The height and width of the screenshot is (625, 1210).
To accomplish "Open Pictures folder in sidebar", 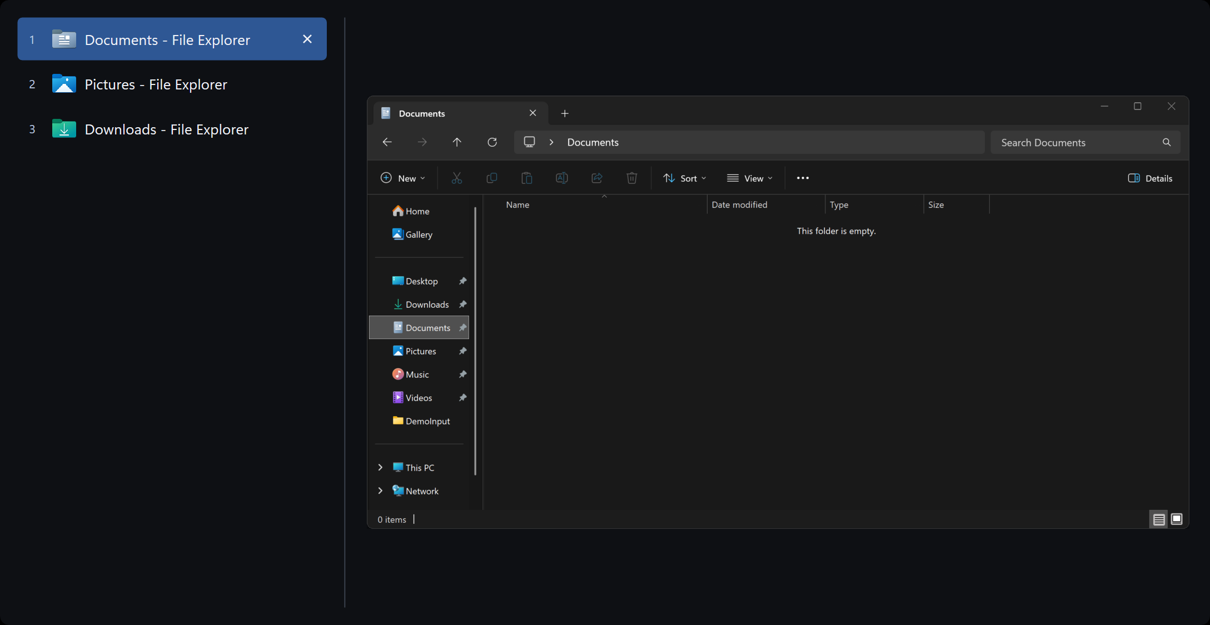I will coord(419,351).
